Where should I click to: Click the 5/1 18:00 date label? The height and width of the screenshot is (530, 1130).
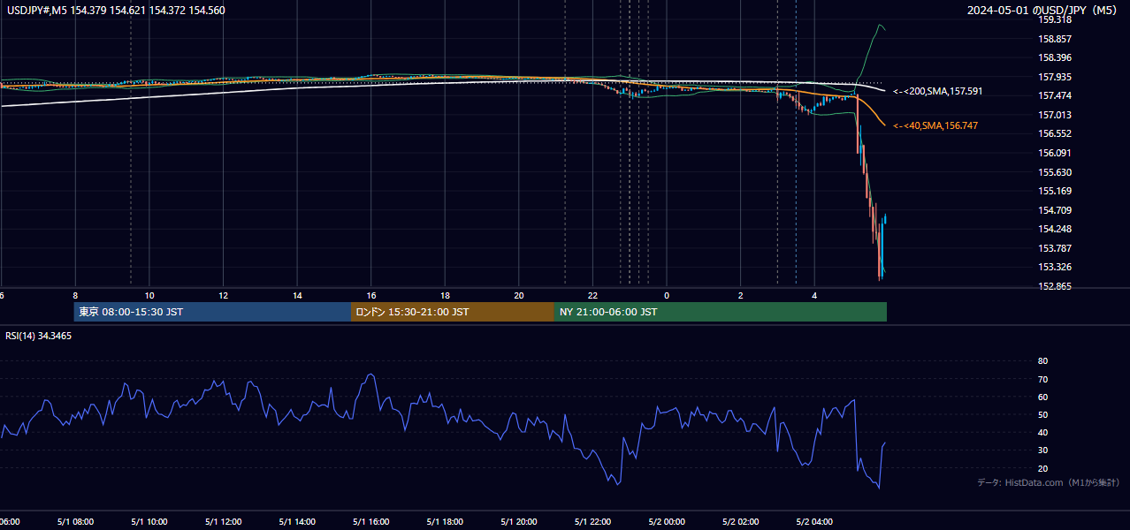[x=445, y=522]
